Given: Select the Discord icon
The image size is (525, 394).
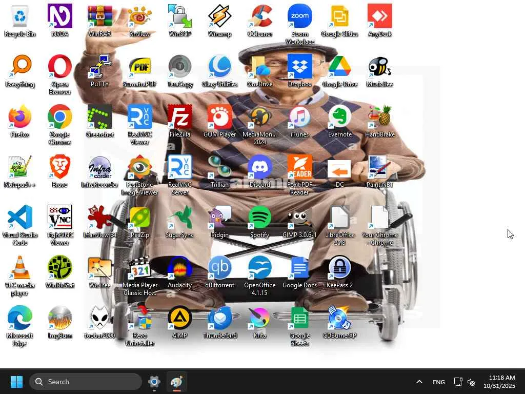Looking at the screenshot, I should pyautogui.click(x=260, y=171).
